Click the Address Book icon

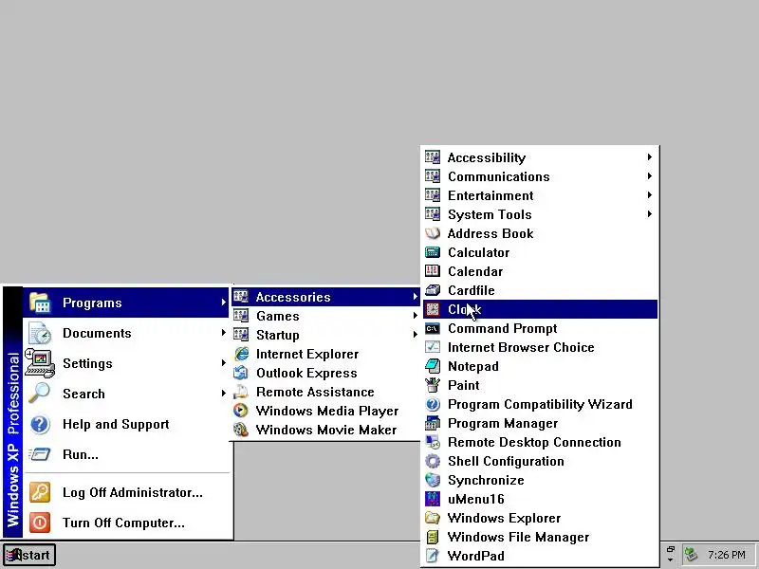click(x=433, y=233)
